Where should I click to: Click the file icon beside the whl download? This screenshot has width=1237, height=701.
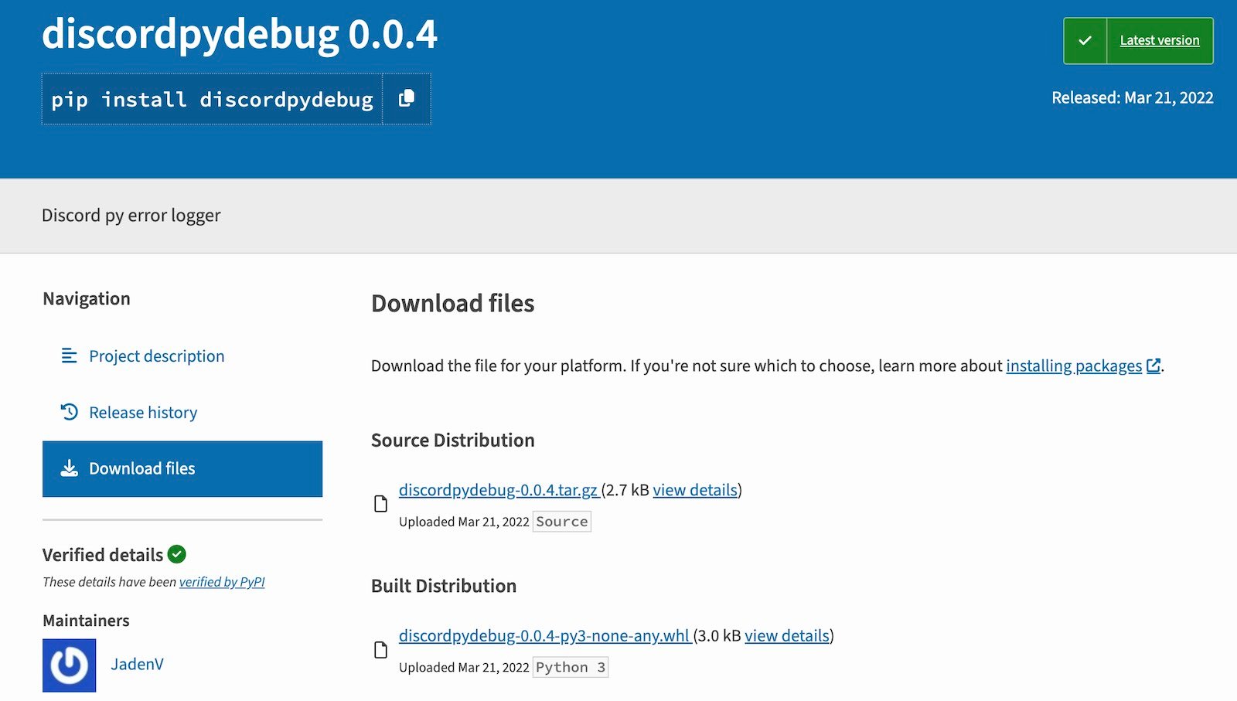[x=380, y=650]
